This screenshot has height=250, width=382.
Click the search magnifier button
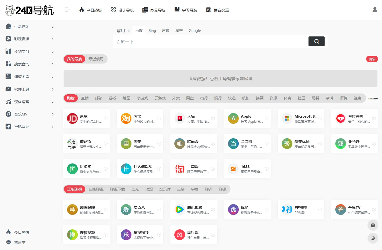click(x=316, y=41)
